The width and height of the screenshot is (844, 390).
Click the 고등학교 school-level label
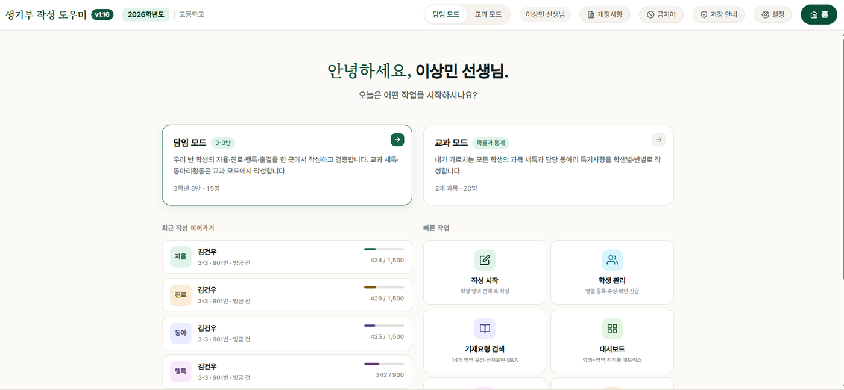point(192,14)
